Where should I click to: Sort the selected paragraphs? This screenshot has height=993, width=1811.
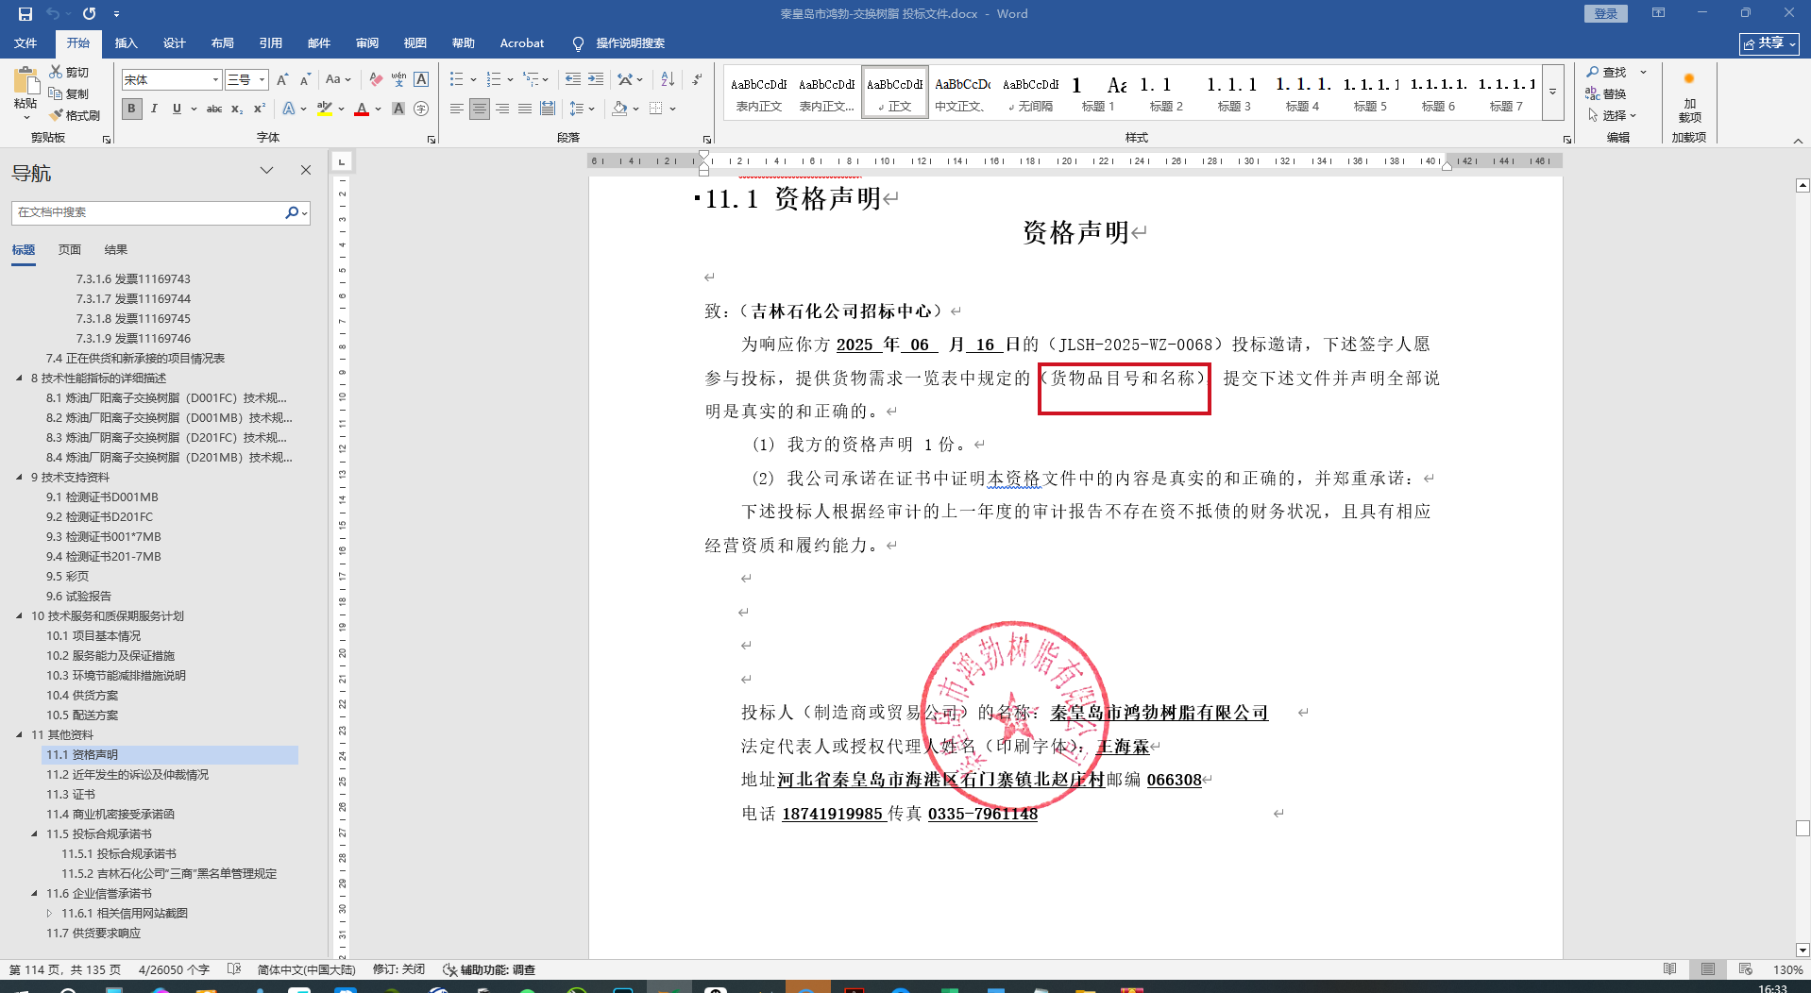668,80
